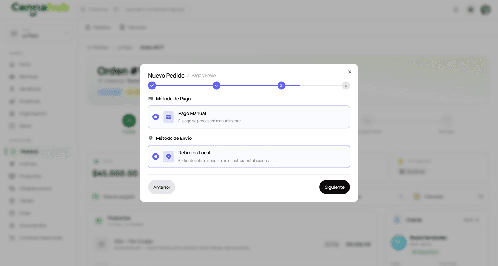Select the Pago Manual radio button
The width and height of the screenshot is (498, 266).
(156, 117)
